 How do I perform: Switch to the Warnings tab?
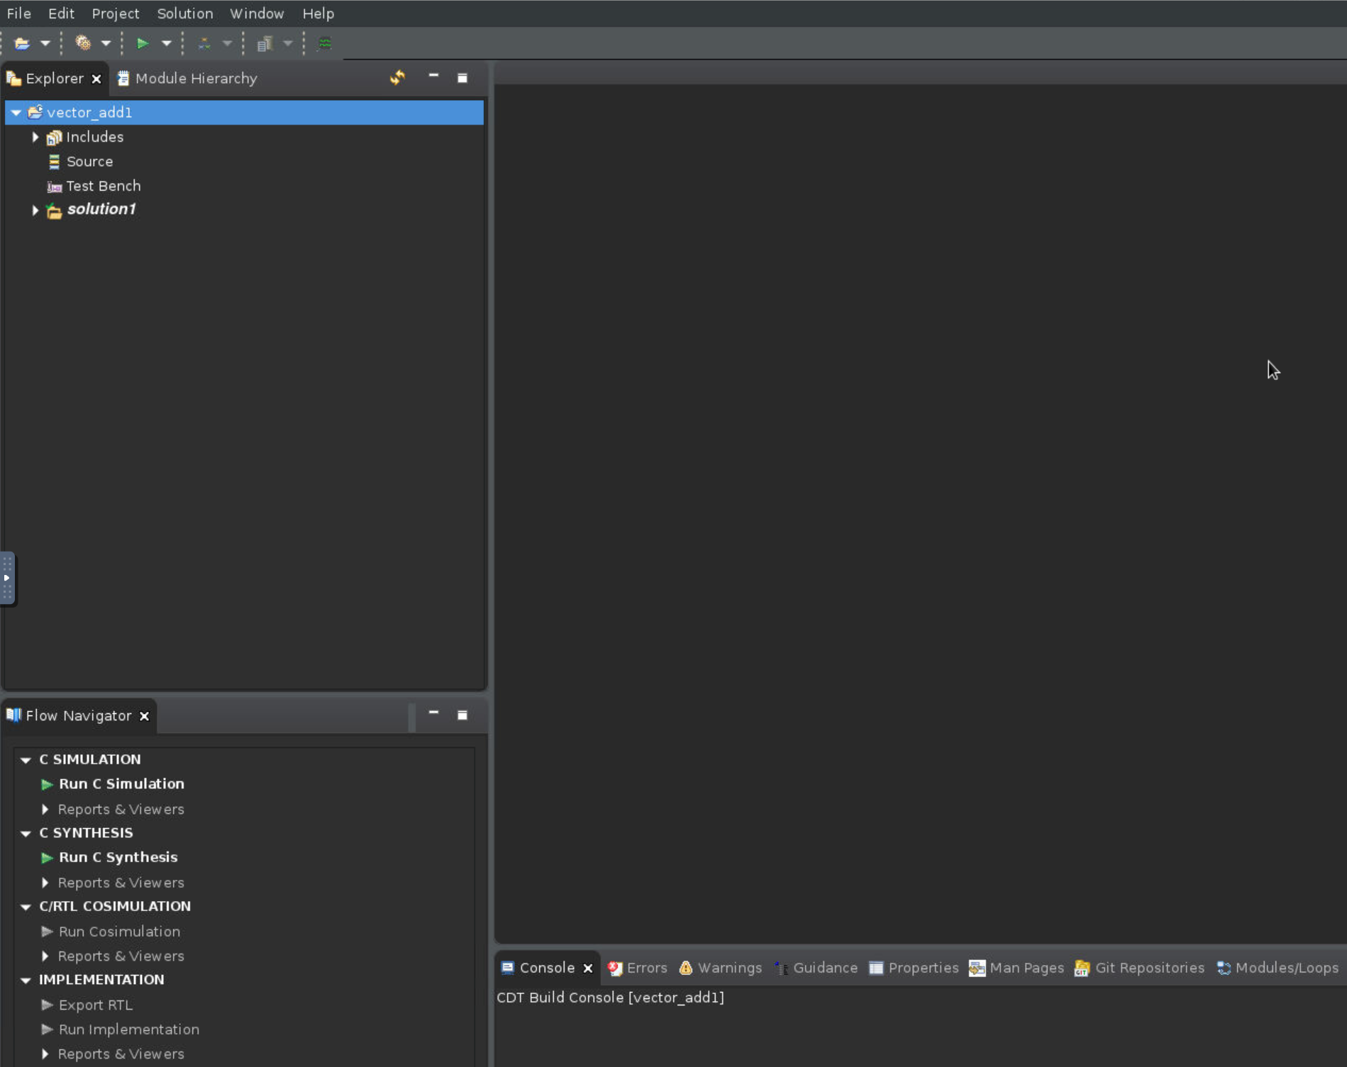pyautogui.click(x=721, y=968)
